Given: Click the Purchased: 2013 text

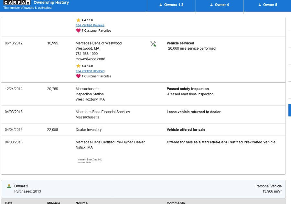Looking at the screenshot, I should tap(27, 191).
